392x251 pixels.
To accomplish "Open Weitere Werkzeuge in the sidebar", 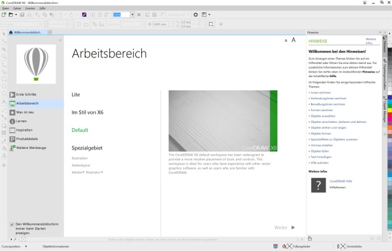I will (35, 148).
